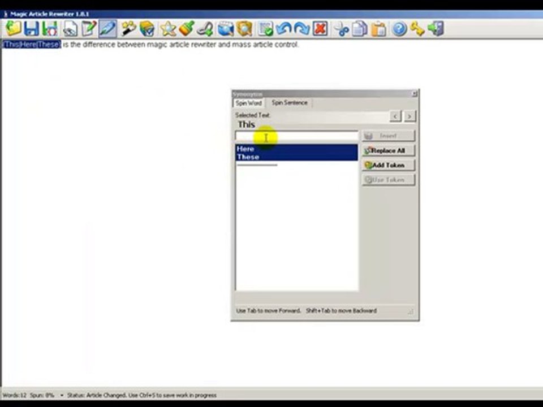Exit via the green arrow door icon

pos(436,29)
